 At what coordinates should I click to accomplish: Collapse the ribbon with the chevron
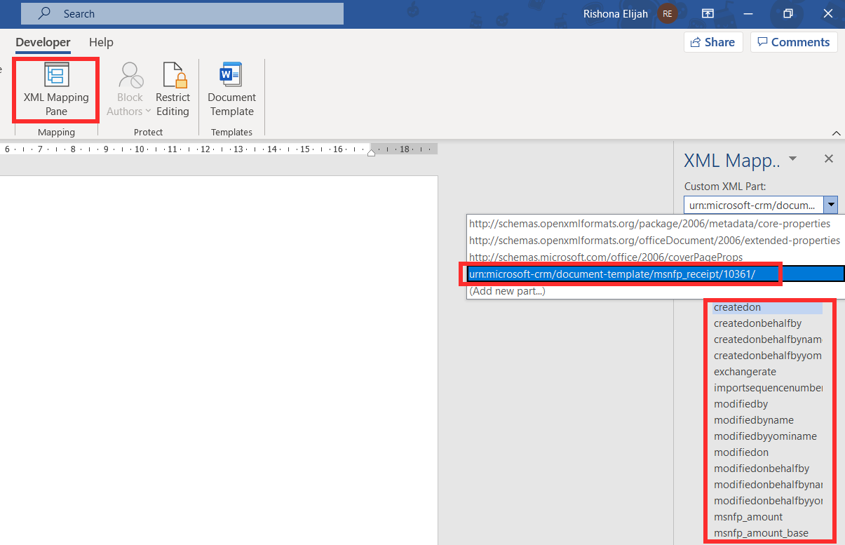click(836, 133)
